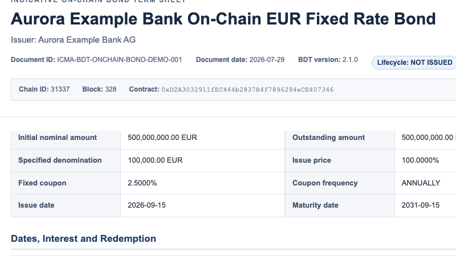
Task: Click the Initial nominal amount value cell
Action: click(203, 138)
